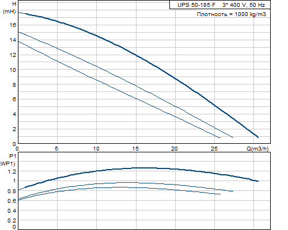Click the 25 tick on flow axis
The image size is (288, 230).
click(214, 148)
